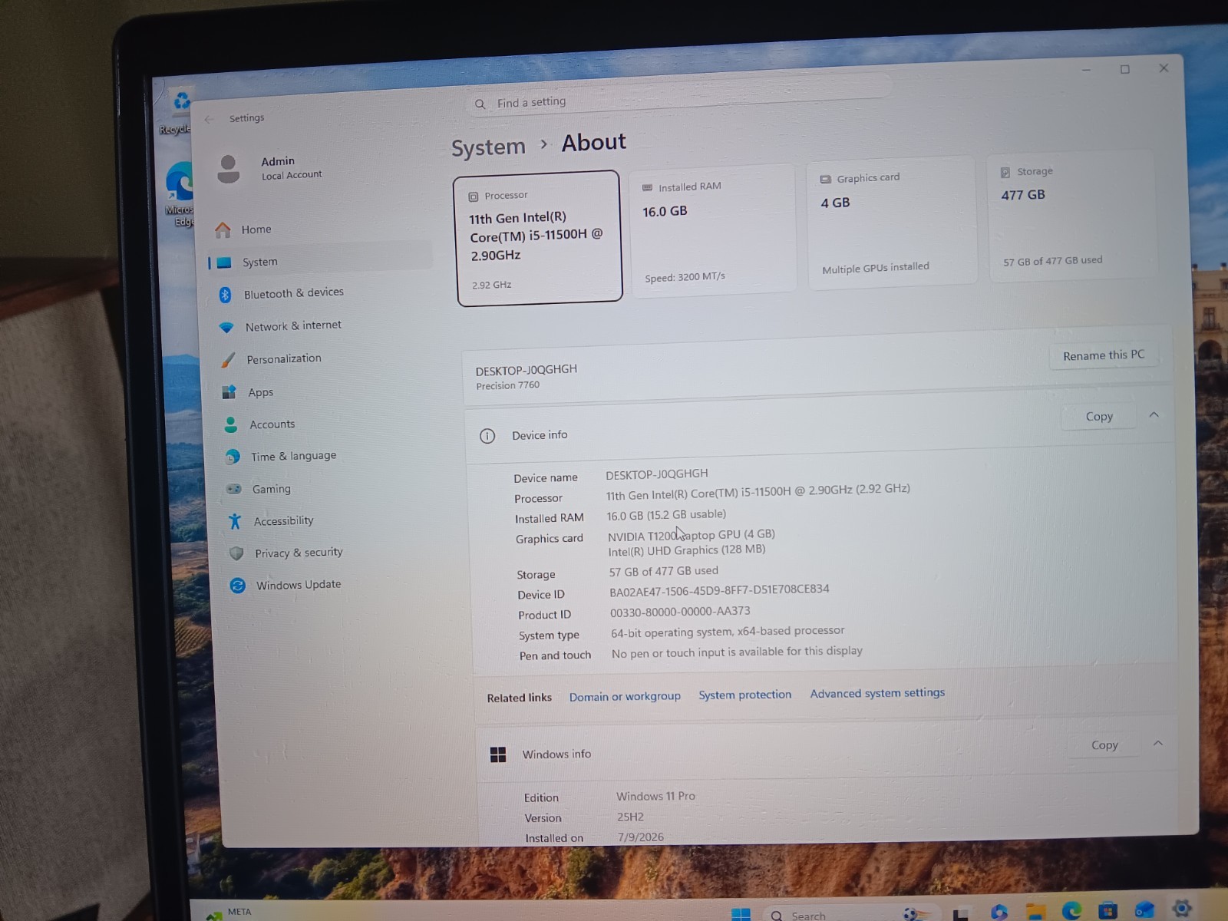Open Outlook from the taskbar
This screenshot has height=921, width=1228.
pyautogui.click(x=1144, y=909)
